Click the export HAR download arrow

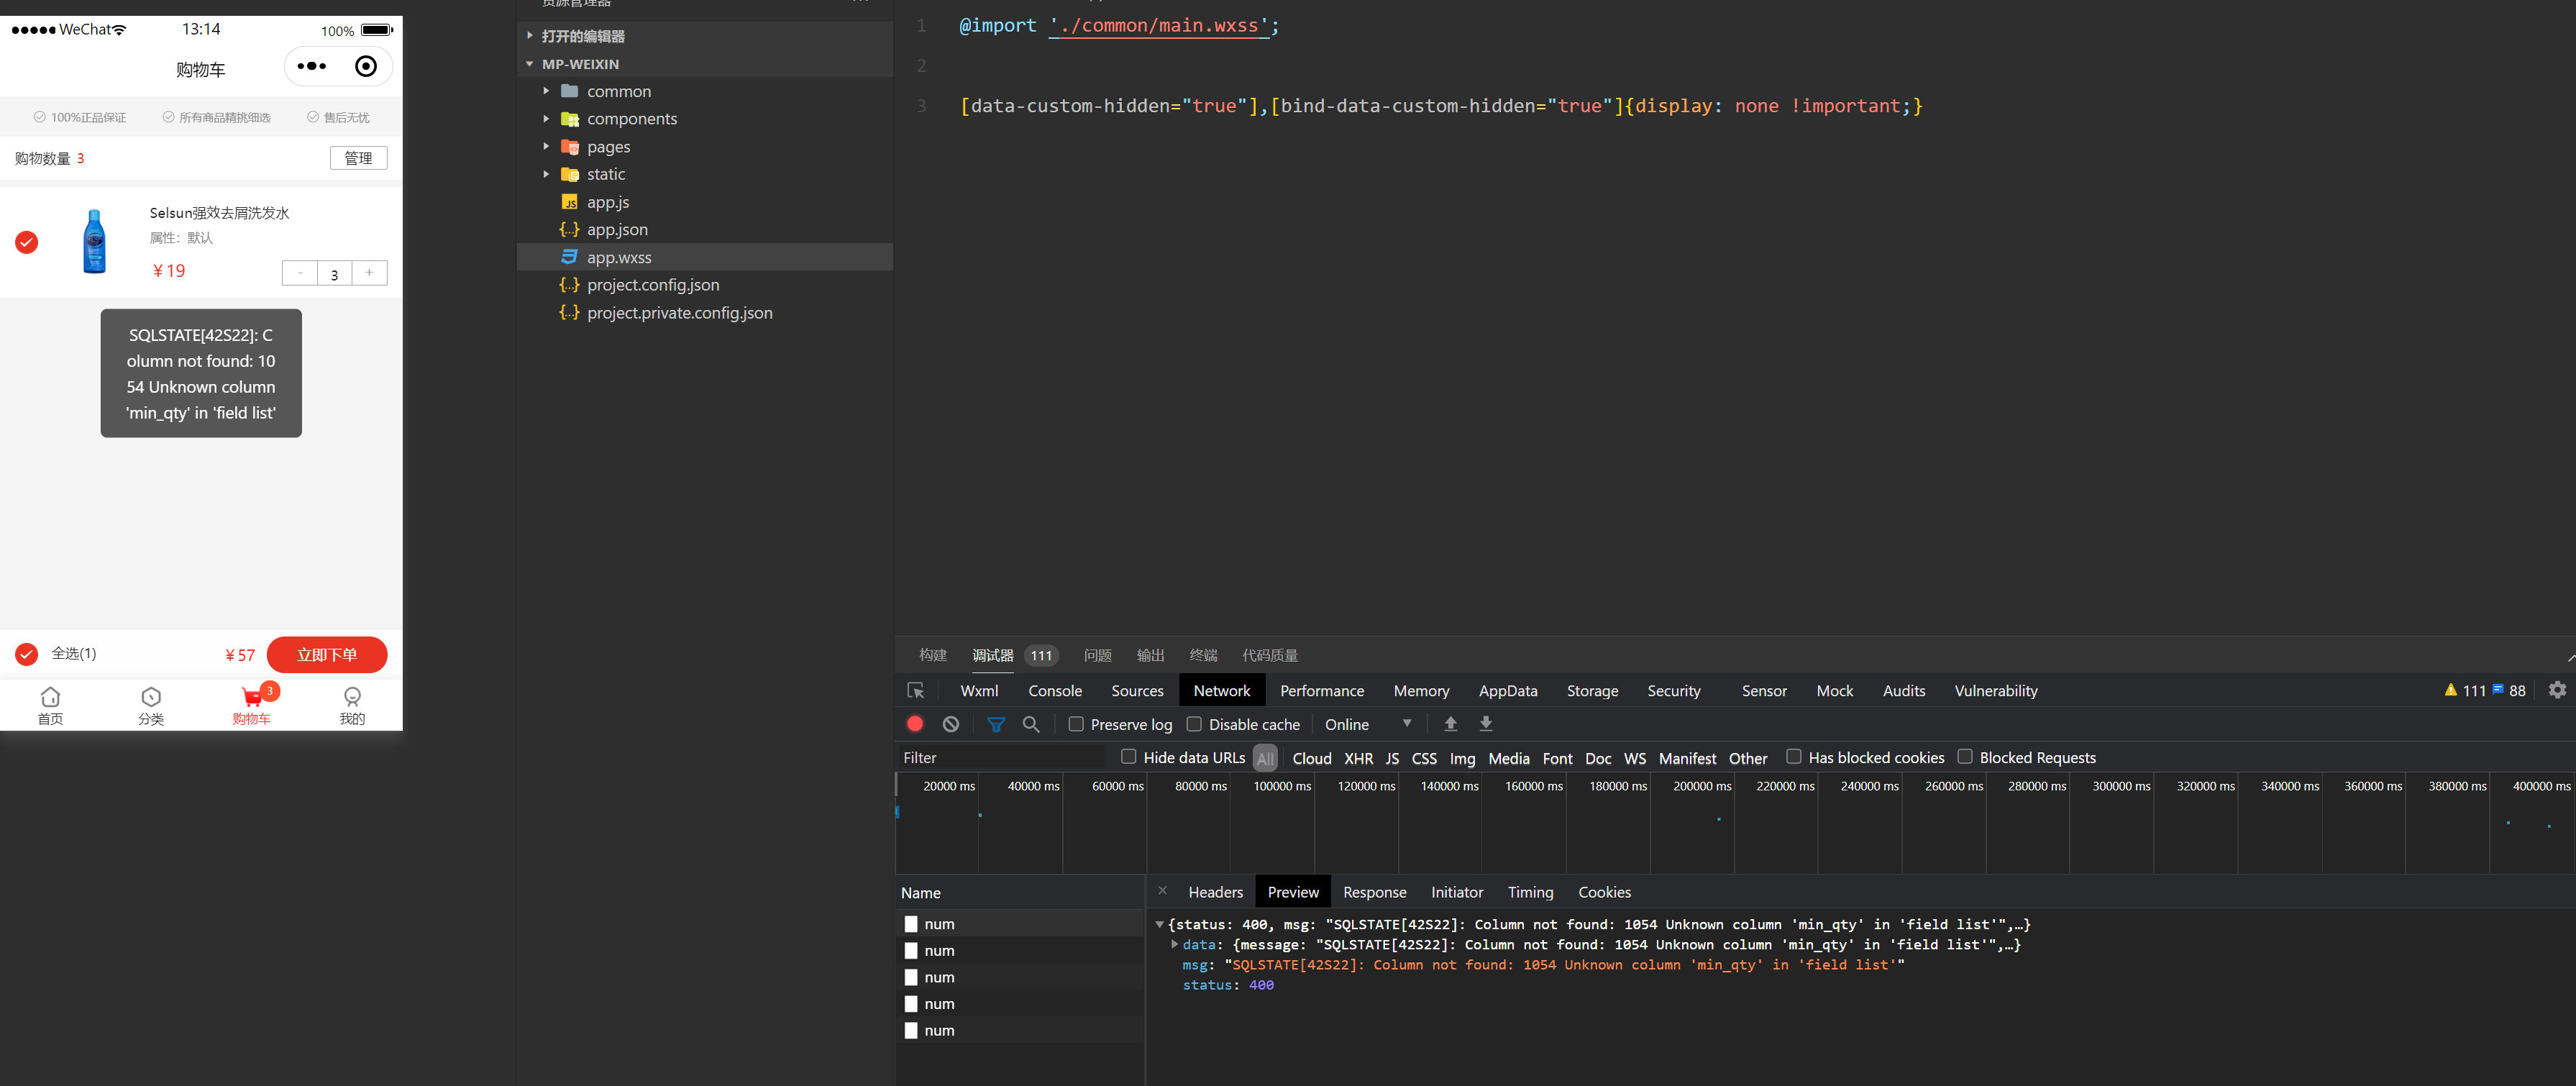point(1486,723)
